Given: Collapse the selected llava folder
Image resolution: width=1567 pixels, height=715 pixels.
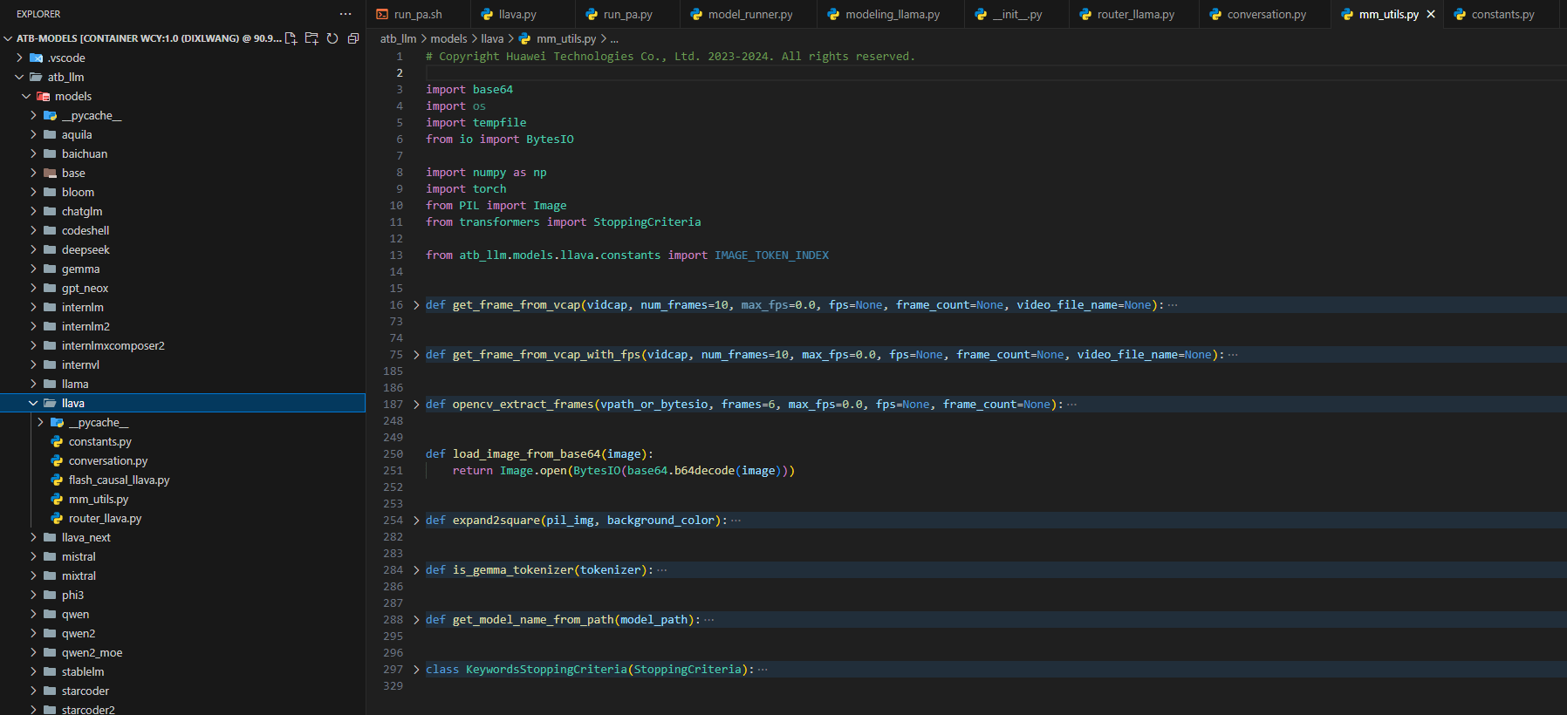Looking at the screenshot, I should pos(33,403).
